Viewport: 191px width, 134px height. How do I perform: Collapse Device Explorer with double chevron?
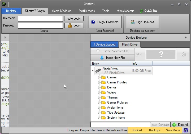tap(185, 38)
